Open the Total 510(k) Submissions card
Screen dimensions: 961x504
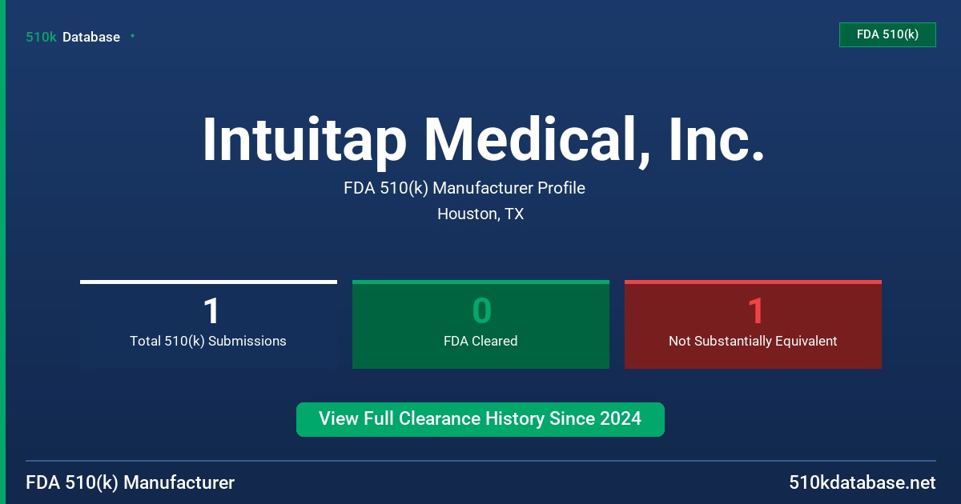click(x=208, y=325)
